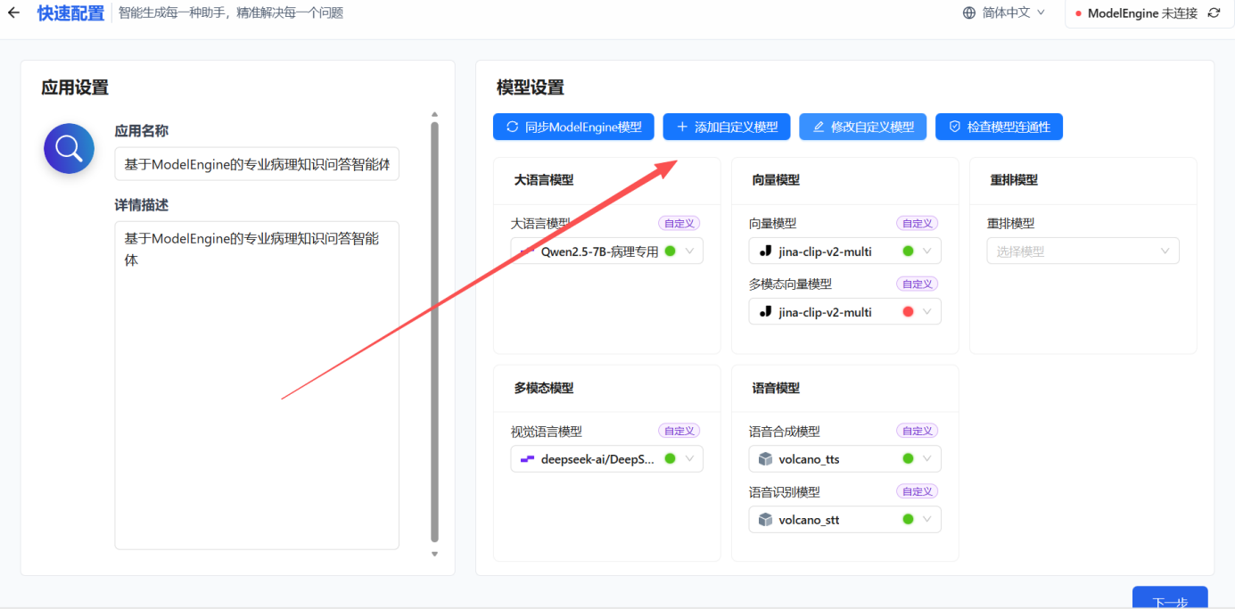Click 自定义 tag beside 大语言模型
Image resolution: width=1235 pixels, height=609 pixels.
[679, 223]
